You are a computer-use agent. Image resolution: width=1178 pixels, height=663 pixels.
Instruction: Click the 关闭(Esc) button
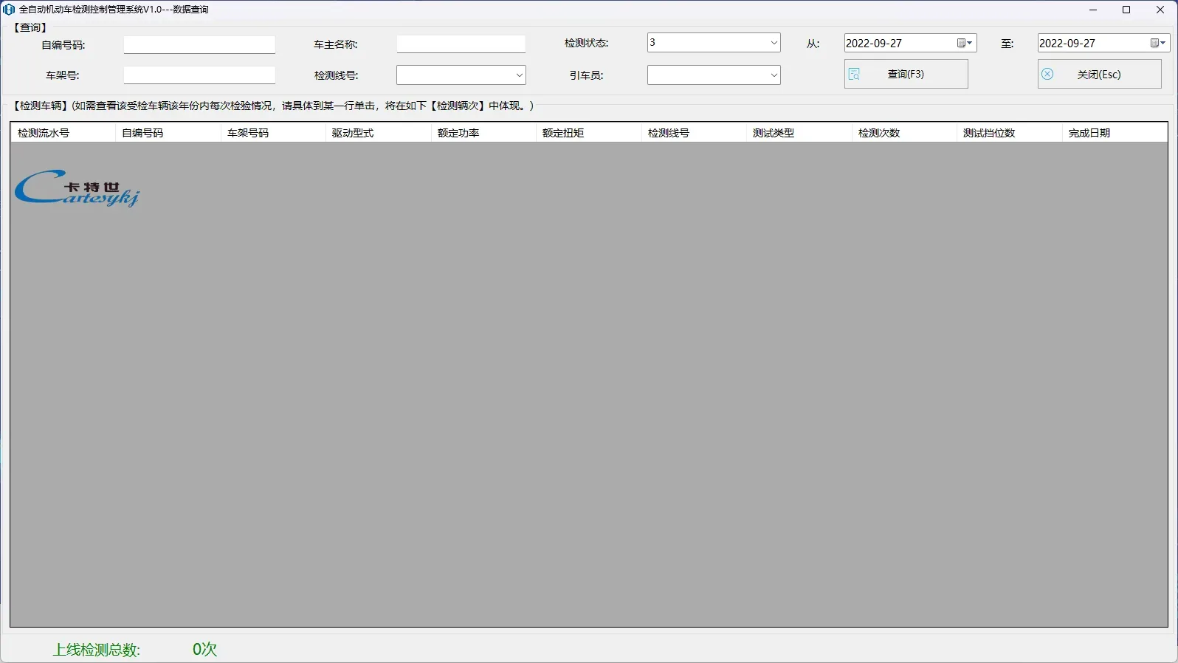[x=1099, y=74]
